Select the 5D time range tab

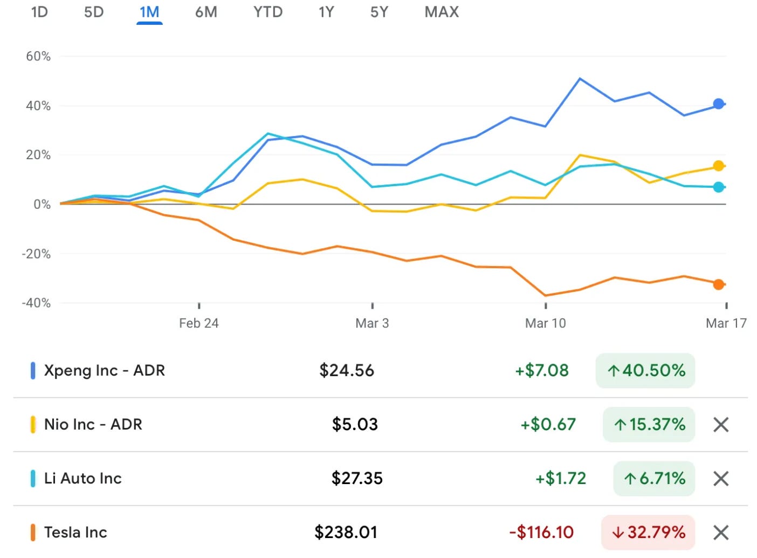94,12
